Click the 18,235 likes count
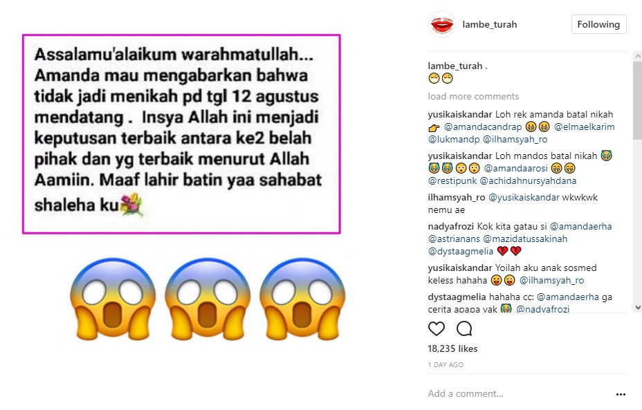 pos(452,348)
